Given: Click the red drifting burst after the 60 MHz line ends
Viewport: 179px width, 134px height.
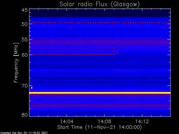Looking at the screenshot, I should pyautogui.click(x=118, y=50).
